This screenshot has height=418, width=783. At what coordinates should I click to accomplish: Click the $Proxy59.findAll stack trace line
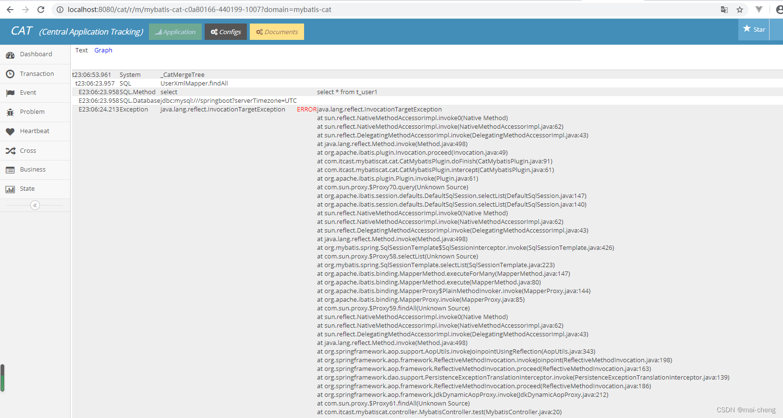(393, 308)
